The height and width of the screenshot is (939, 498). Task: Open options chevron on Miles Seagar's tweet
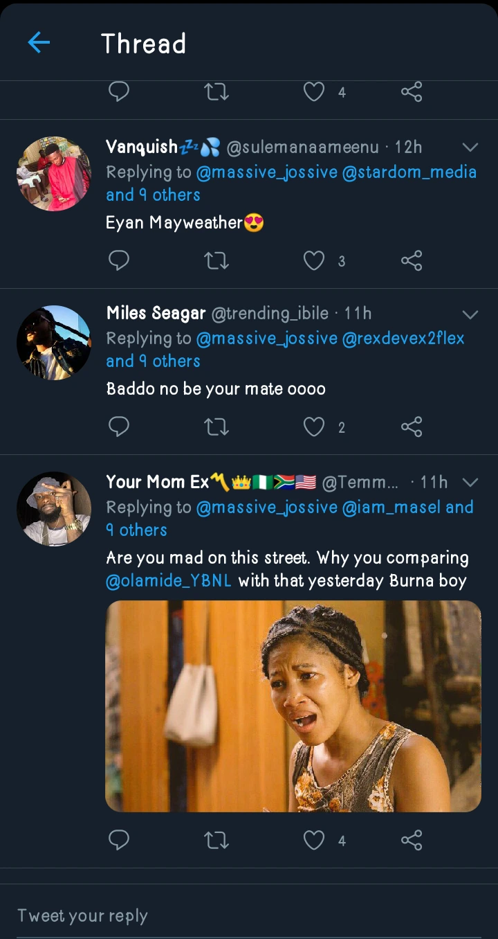pyautogui.click(x=470, y=314)
